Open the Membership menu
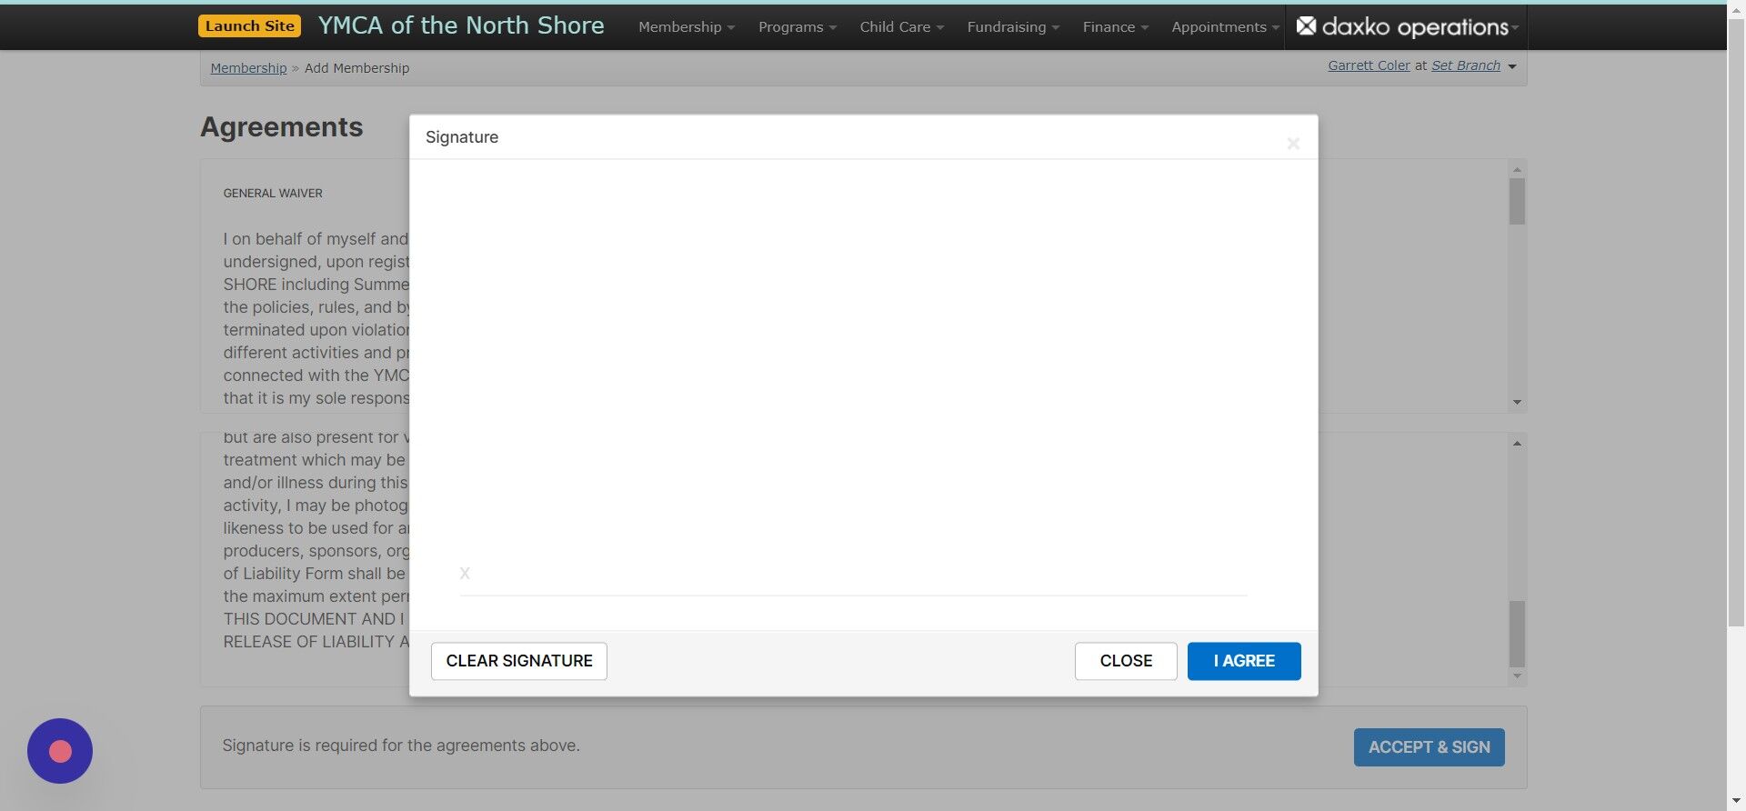Screen dimensions: 1746x811 pyautogui.click(x=687, y=26)
